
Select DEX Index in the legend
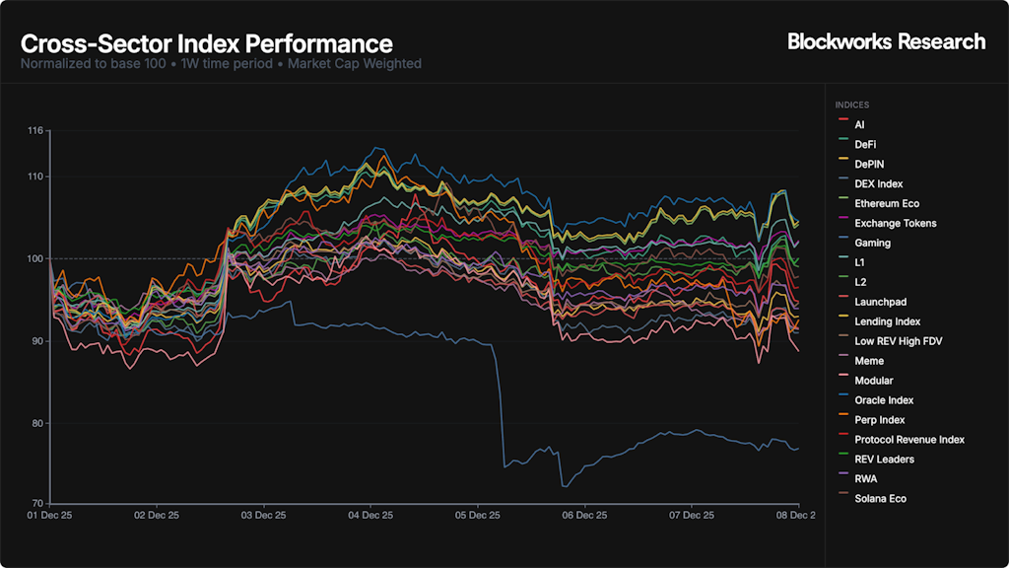(878, 184)
